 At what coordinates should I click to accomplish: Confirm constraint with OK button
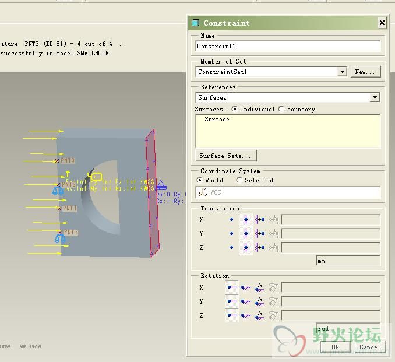(x=336, y=347)
